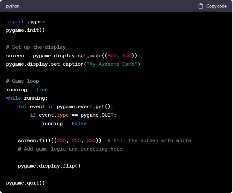Screen dimensions: 233x193
Task: Click the 'python' language label
Action: [x=13, y=6]
